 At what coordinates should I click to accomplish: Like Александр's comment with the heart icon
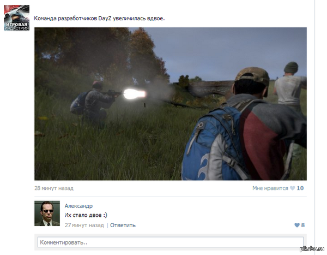[296, 225]
